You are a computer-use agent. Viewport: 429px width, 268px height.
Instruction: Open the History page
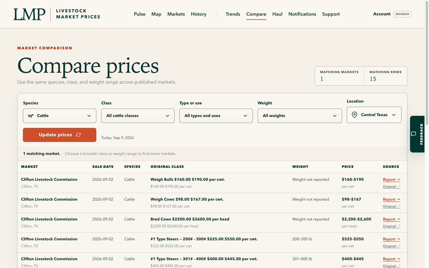click(199, 14)
